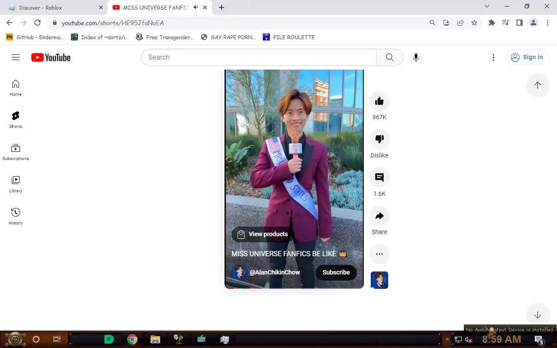Share this page from address bar
The height and width of the screenshot is (348, 557).
pos(460,23)
